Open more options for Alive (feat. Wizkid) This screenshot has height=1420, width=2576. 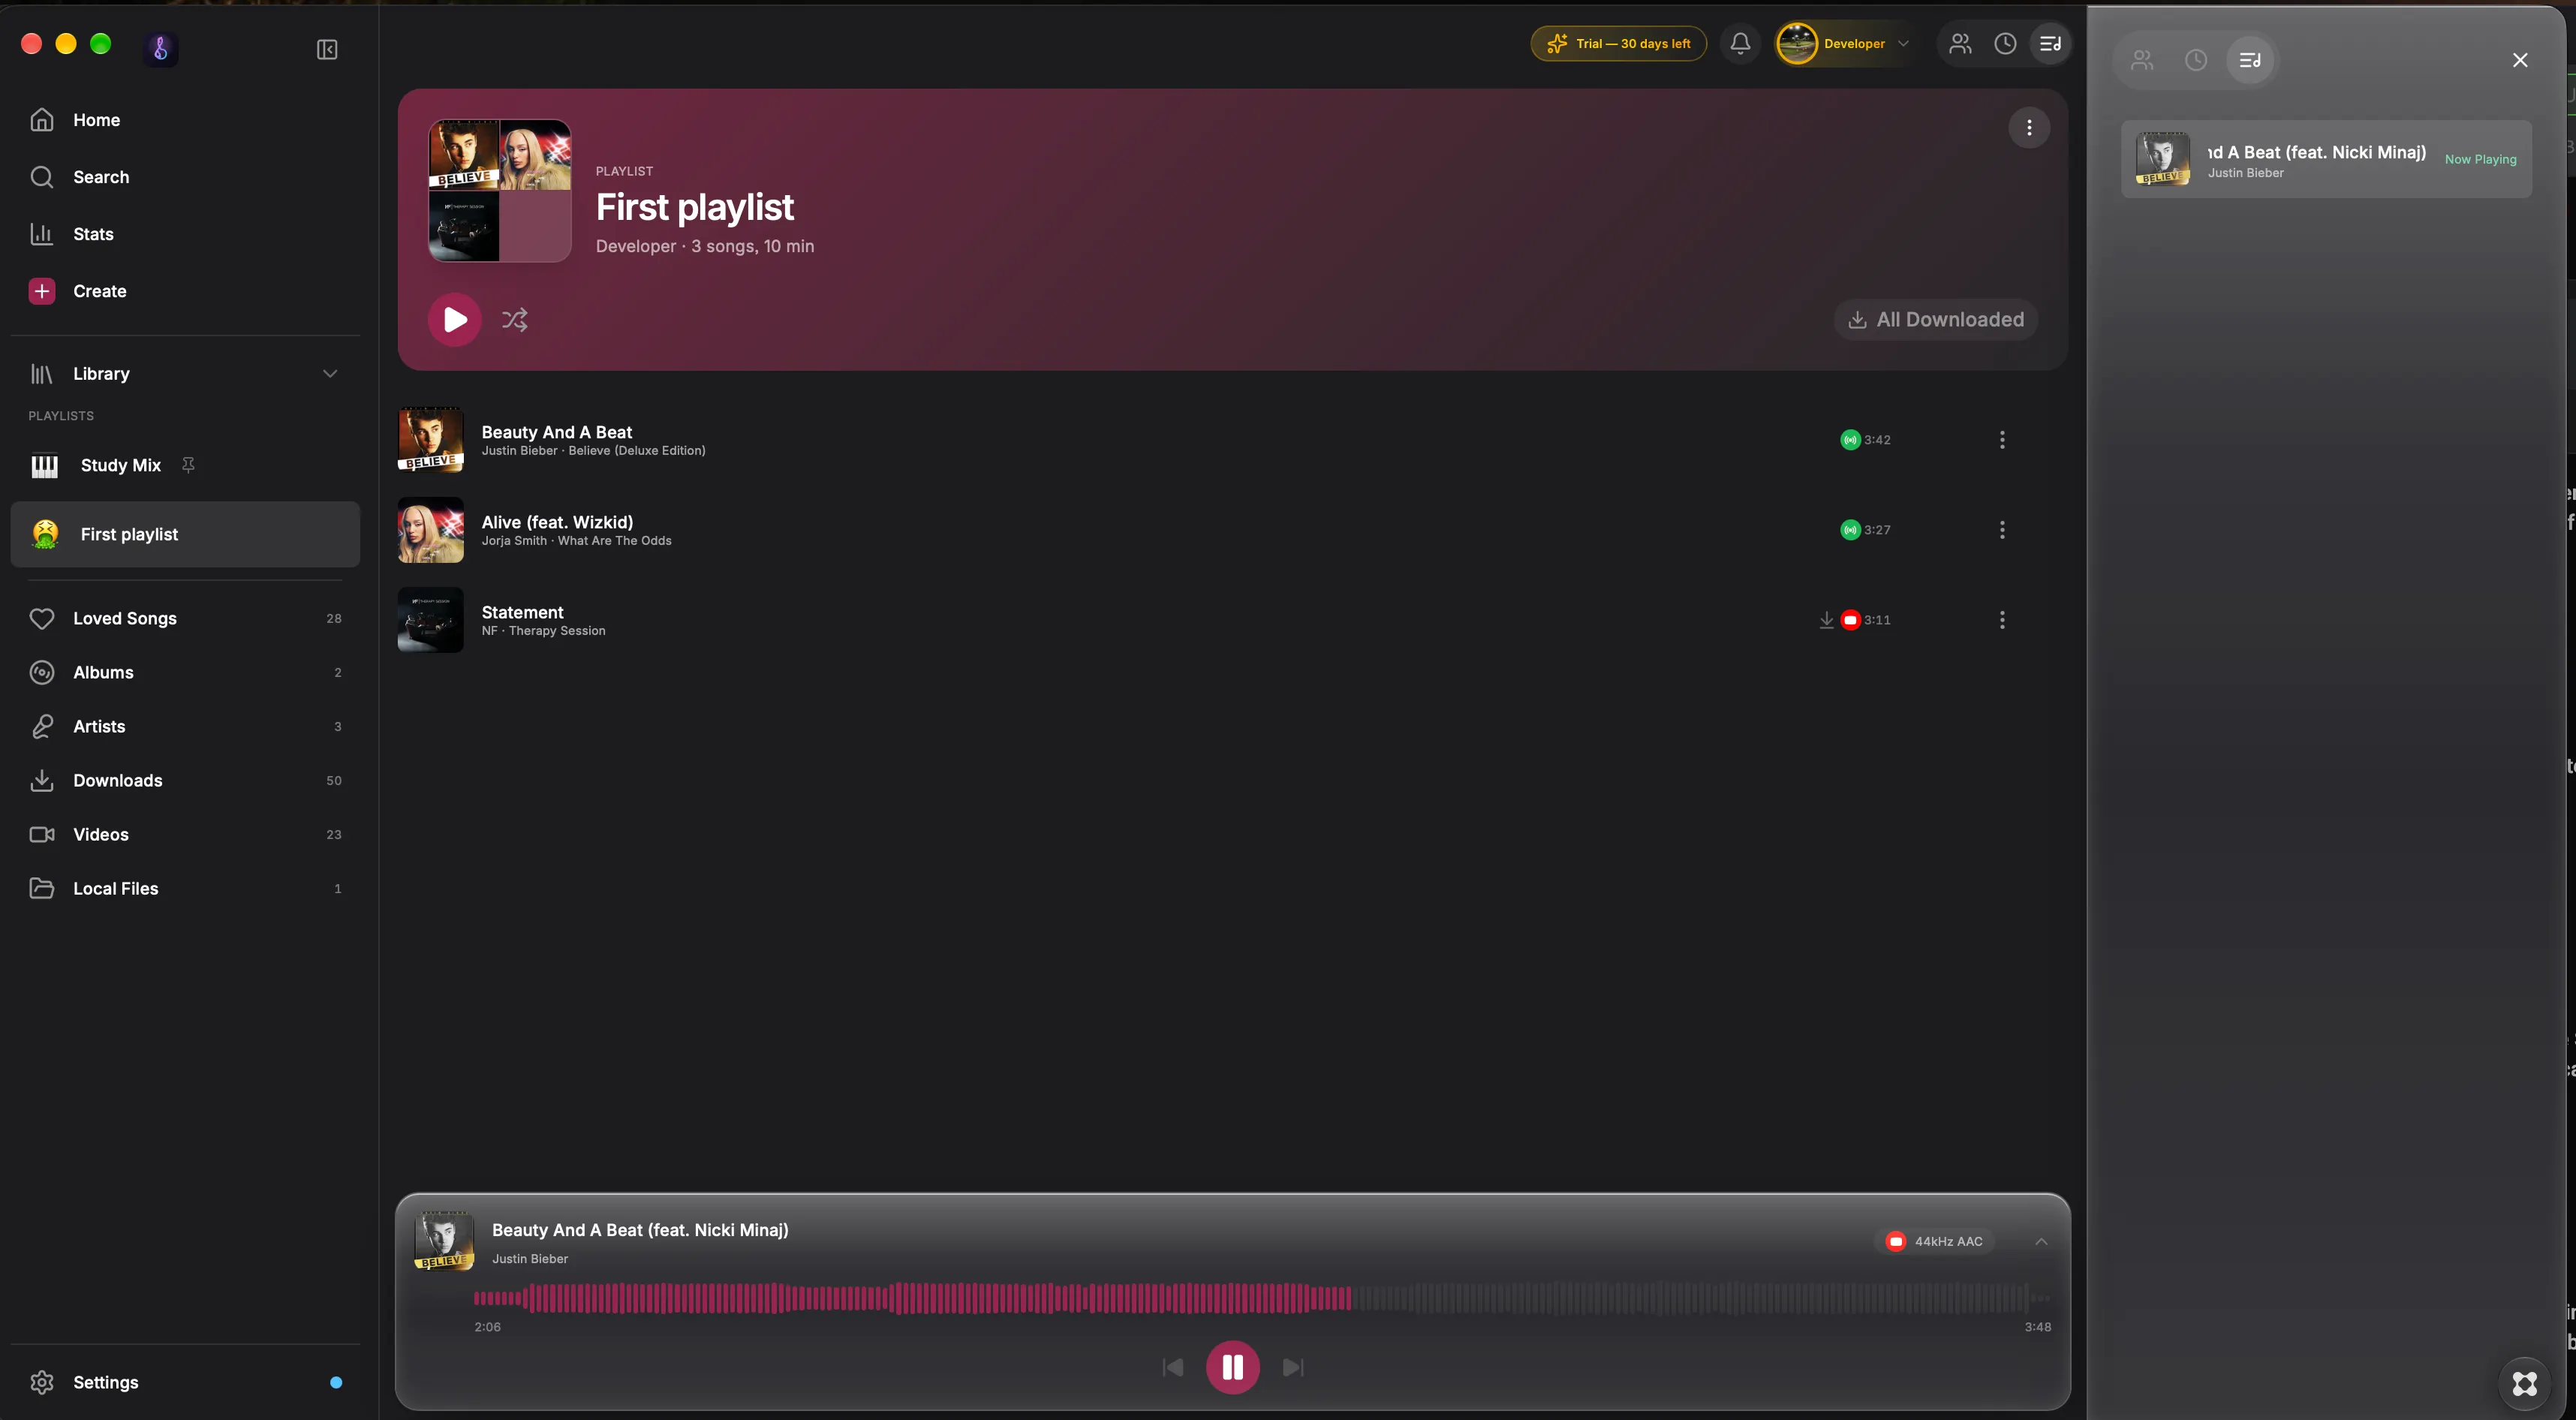2002,529
